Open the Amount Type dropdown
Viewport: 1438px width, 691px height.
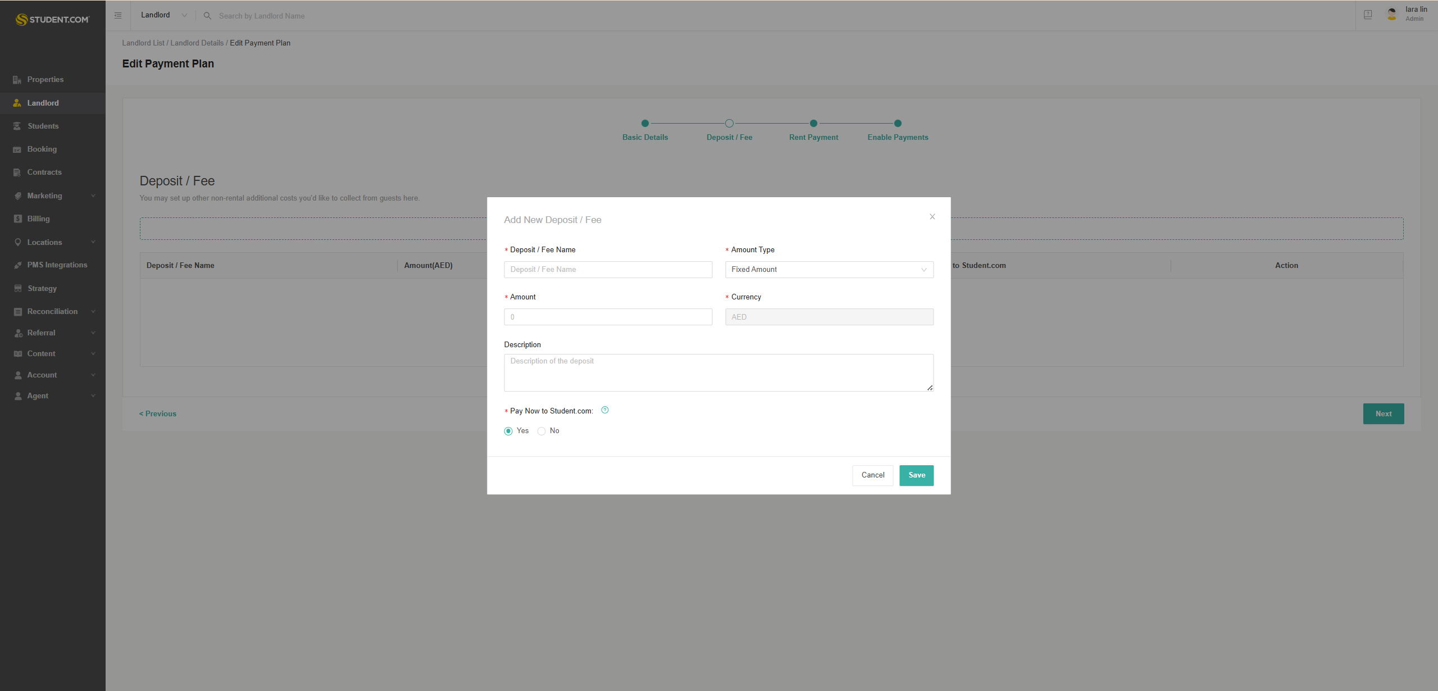pyautogui.click(x=829, y=270)
